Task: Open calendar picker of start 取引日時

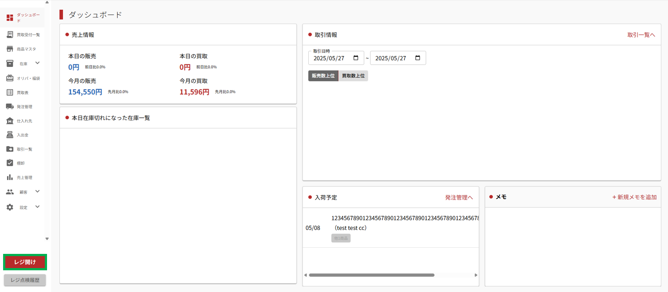Action: click(356, 58)
